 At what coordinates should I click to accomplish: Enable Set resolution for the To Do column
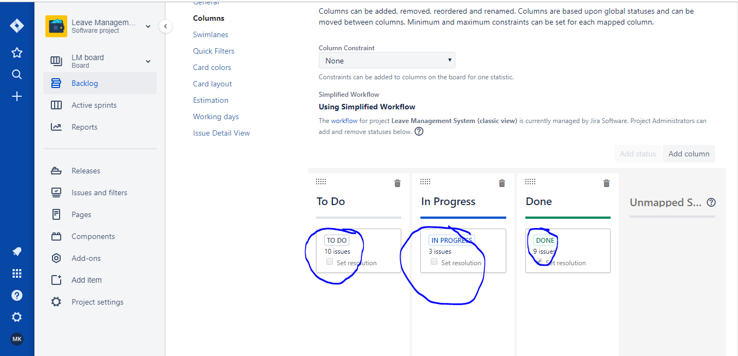[330, 261]
